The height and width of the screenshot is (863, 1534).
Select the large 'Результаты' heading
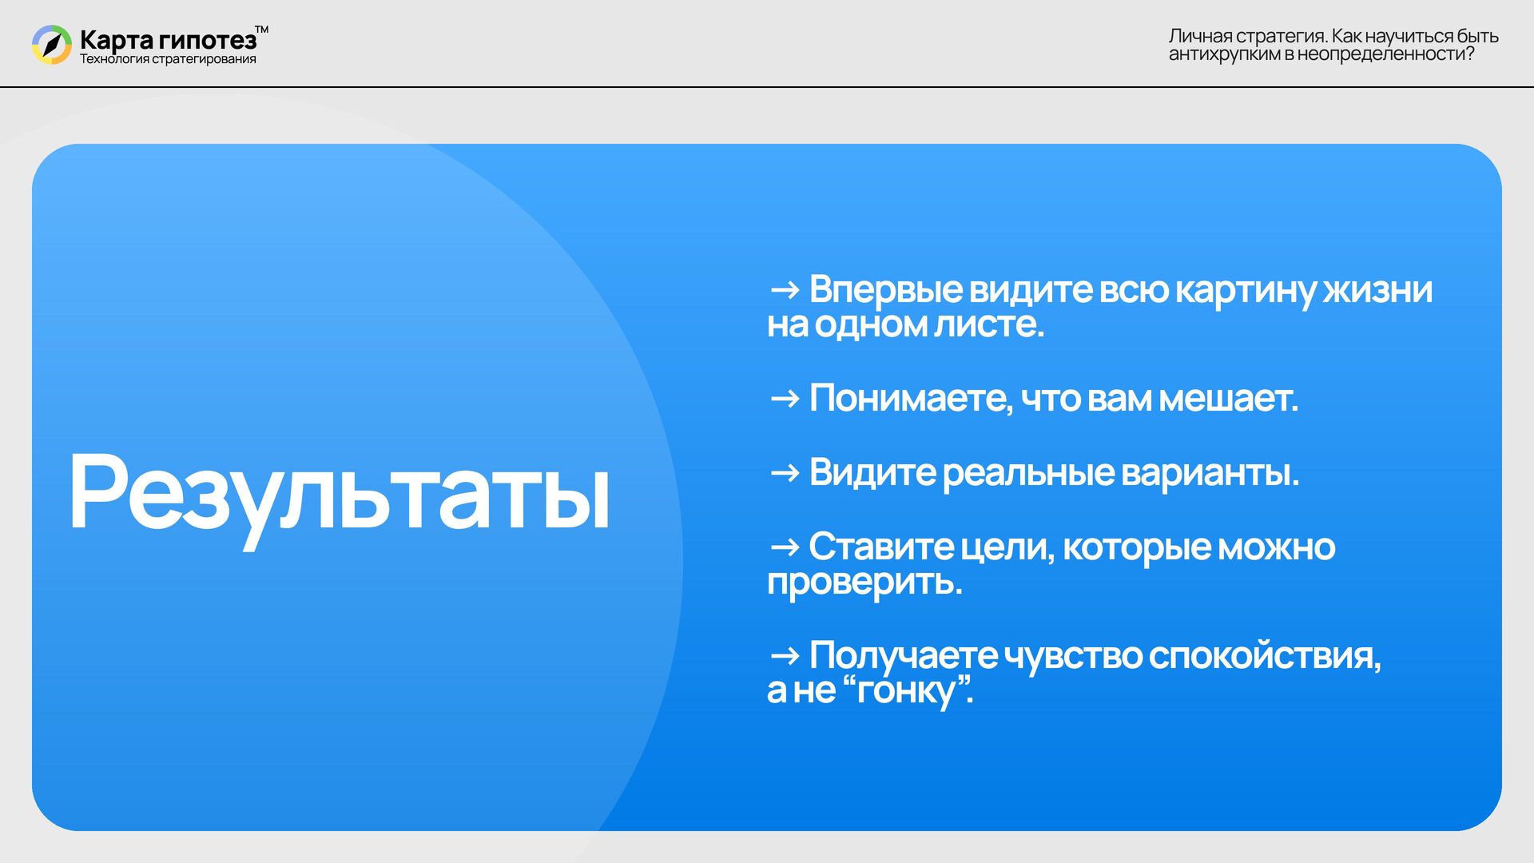click(x=339, y=492)
